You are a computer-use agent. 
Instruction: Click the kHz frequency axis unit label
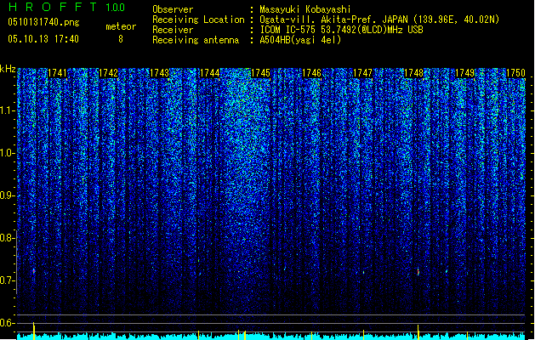[x=8, y=69]
